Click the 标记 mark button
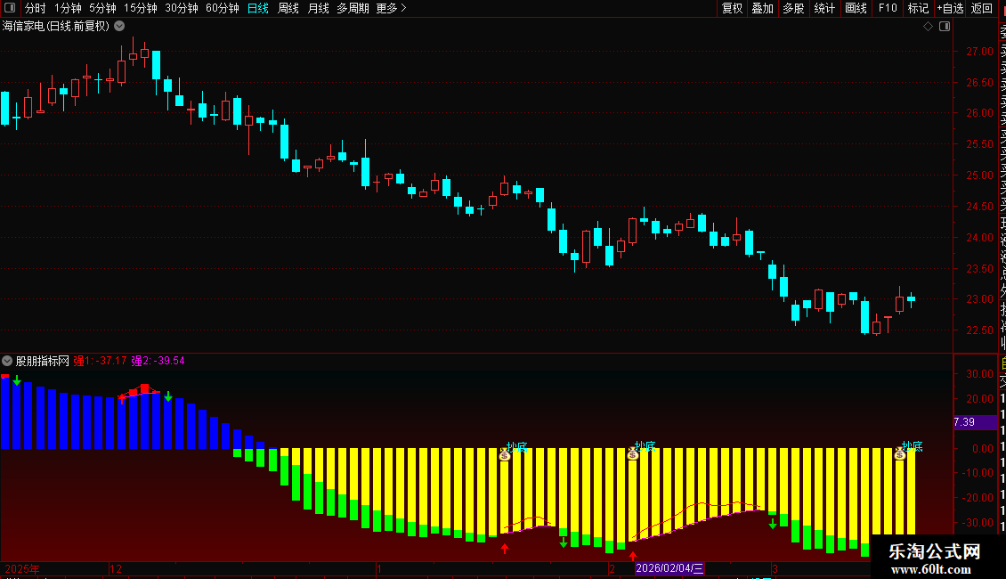Screen dimensions: 1006x579 tap(918, 8)
